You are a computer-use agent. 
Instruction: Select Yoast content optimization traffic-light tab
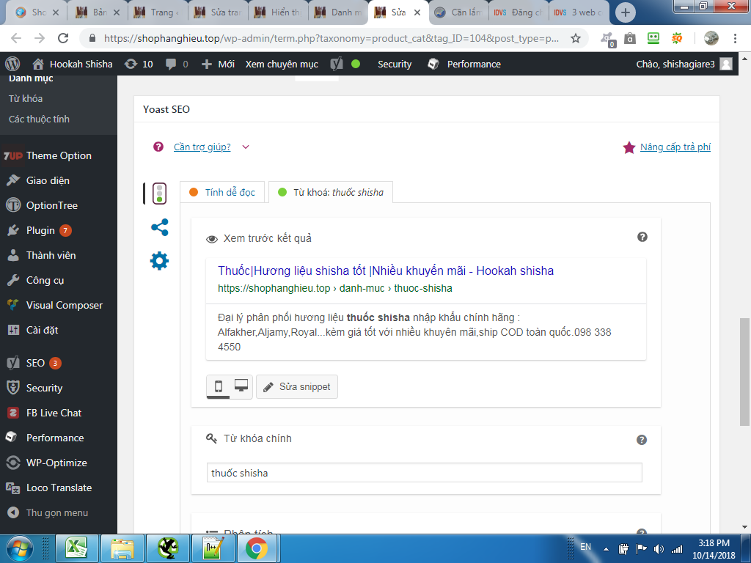(159, 194)
